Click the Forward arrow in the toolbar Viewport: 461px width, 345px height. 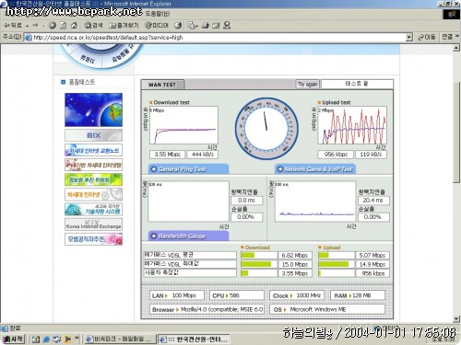click(x=35, y=26)
